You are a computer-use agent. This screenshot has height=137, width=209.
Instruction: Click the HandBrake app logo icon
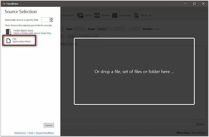click(4, 4)
